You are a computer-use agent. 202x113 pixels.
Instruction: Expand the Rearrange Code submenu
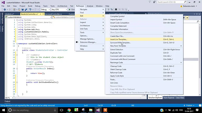point(181,62)
